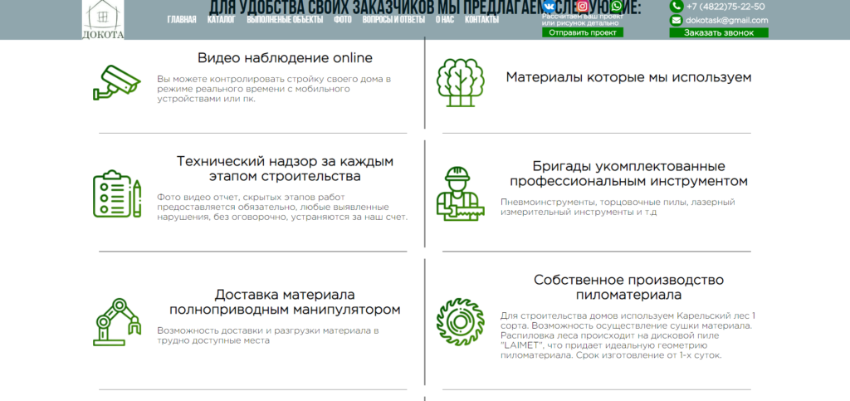Navigate to Вопросы и ответы page
This screenshot has height=401, width=850.
click(x=393, y=19)
